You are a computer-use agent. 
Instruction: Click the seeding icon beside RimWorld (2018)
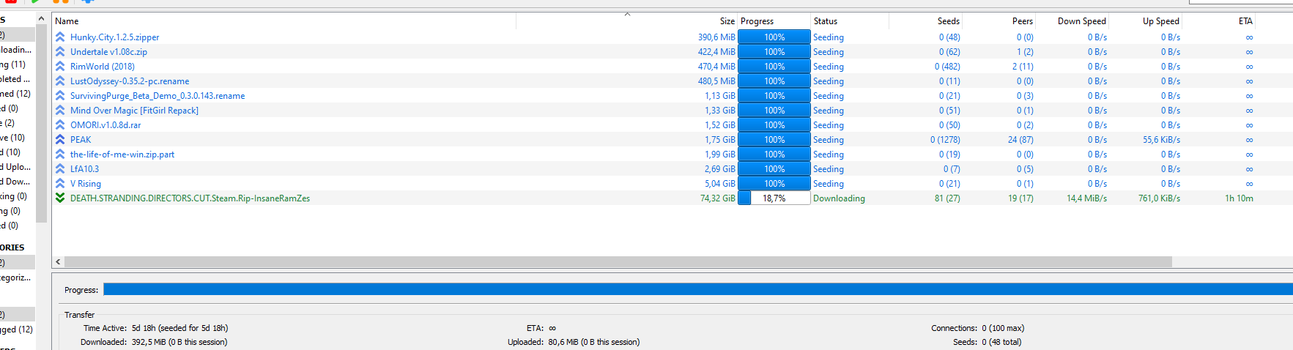click(60, 66)
